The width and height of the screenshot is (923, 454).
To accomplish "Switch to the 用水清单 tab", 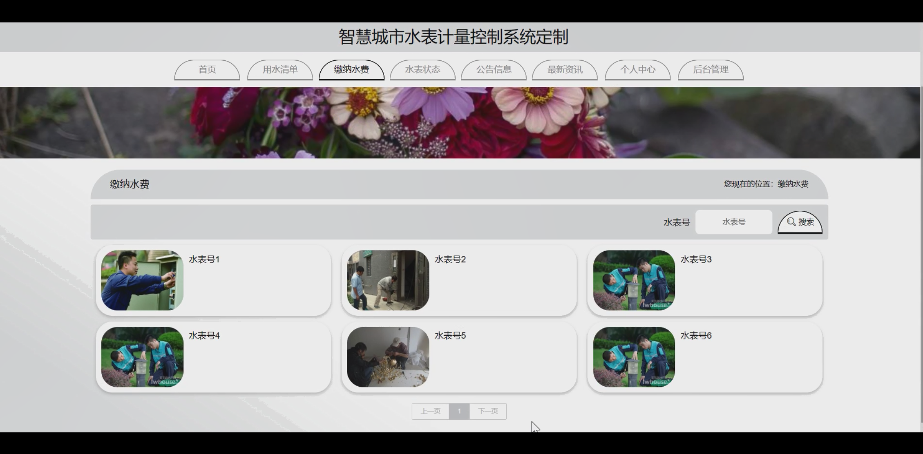I will tap(280, 69).
